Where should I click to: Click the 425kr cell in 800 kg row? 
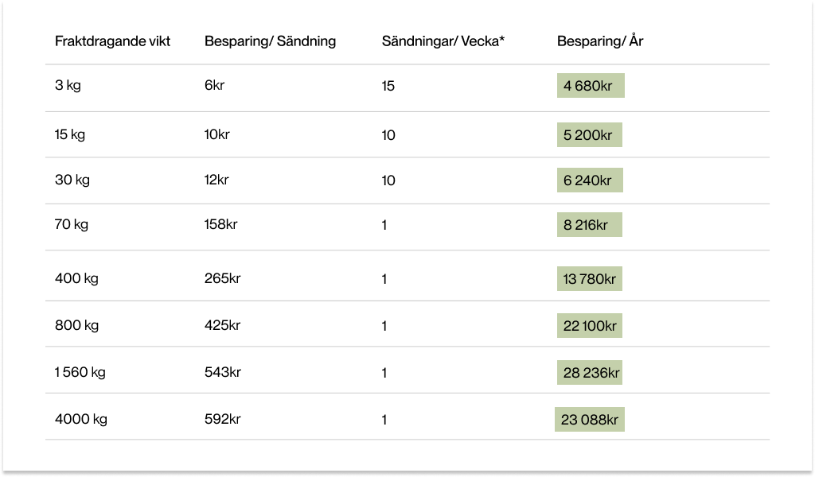[223, 325]
